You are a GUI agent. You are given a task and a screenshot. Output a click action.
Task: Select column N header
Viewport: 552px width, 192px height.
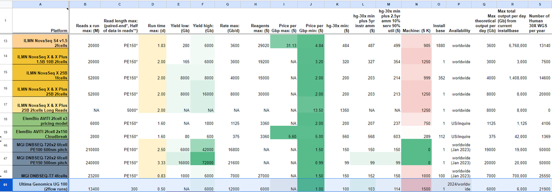417,4
